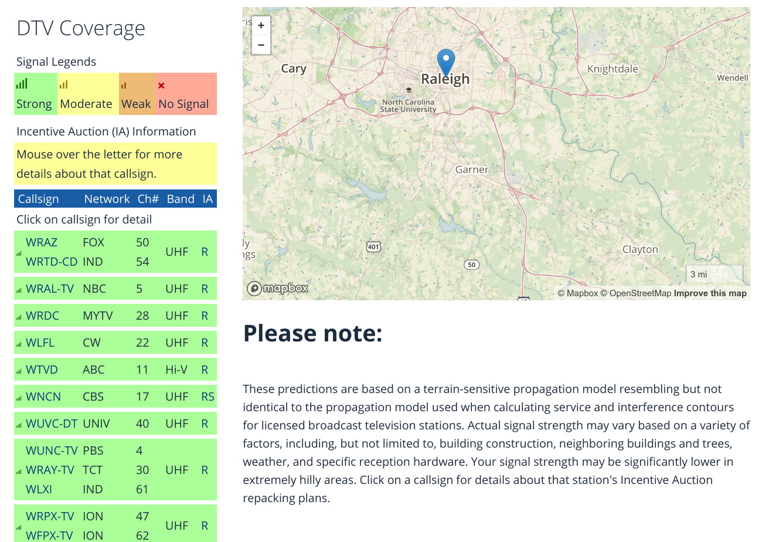The height and width of the screenshot is (542, 762).
Task: Click the Weak signal legend icon
Action: (x=124, y=86)
